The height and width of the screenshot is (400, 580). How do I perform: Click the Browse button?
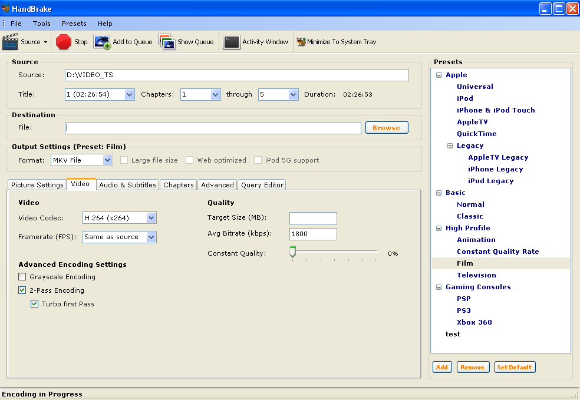(386, 128)
